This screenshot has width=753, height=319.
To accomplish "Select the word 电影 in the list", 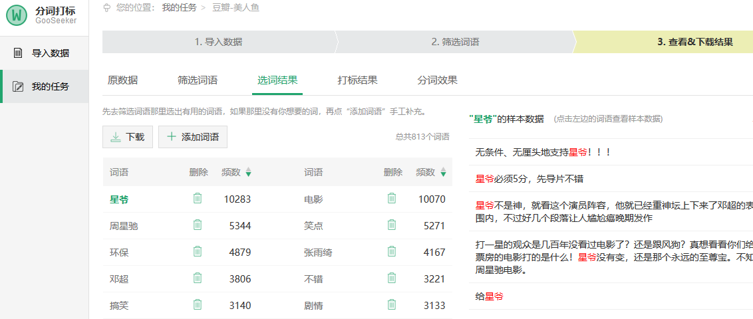I will (313, 199).
